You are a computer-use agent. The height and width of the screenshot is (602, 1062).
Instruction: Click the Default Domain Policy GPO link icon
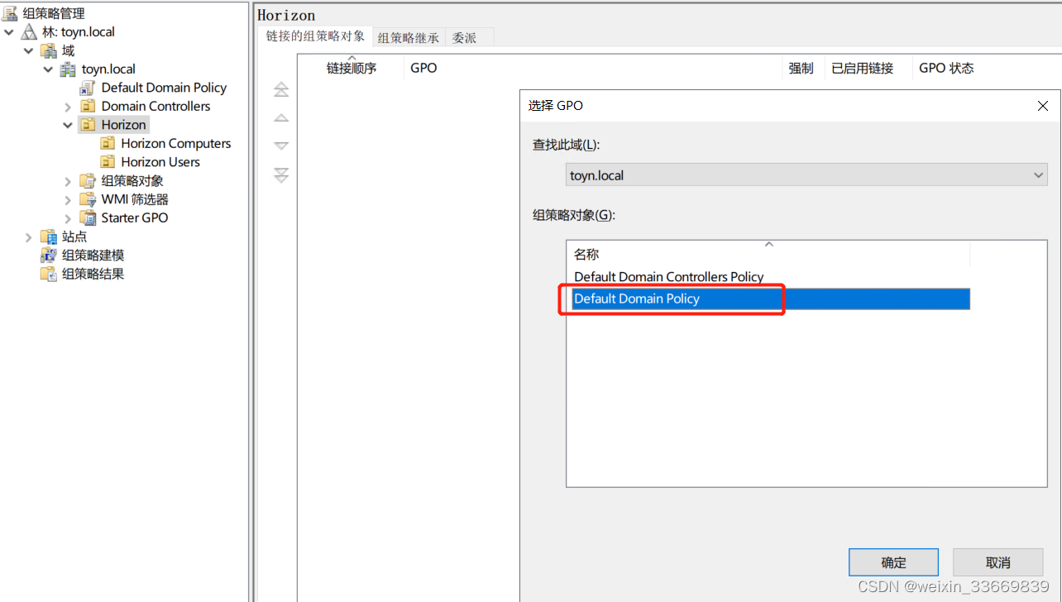[x=88, y=88]
